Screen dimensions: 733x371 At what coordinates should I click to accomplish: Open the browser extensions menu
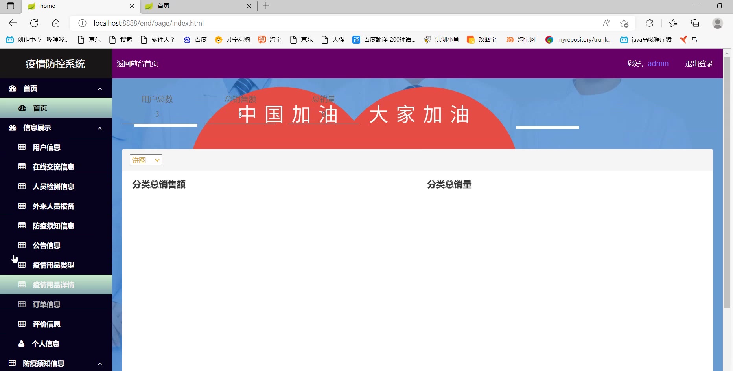click(x=649, y=23)
